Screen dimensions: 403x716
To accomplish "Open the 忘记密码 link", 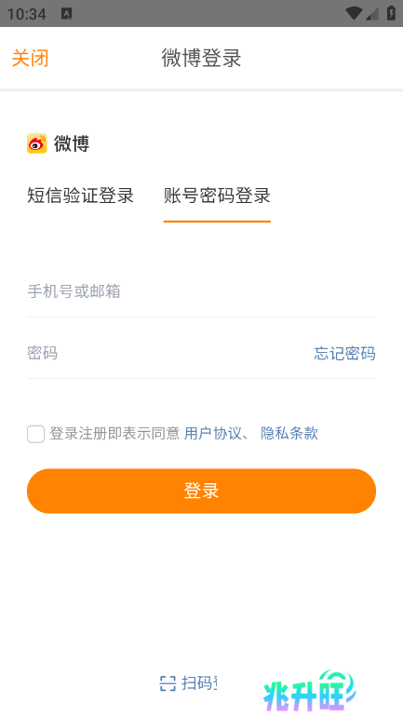I will [344, 354].
